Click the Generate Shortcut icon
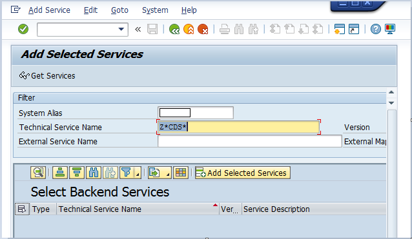This screenshot has width=412, height=239. click(354, 29)
